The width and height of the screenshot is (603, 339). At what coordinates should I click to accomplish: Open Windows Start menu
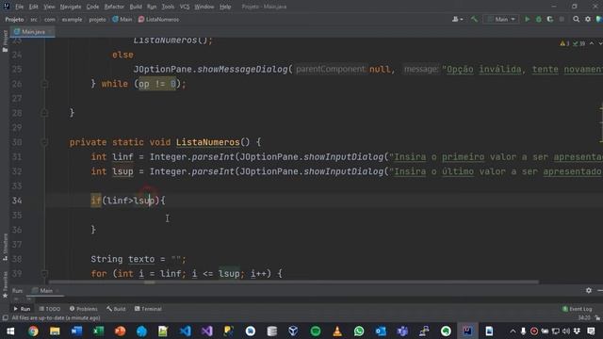pyautogui.click(x=10, y=331)
